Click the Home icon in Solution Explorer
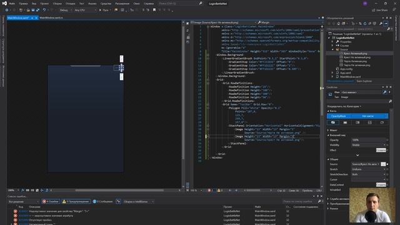This screenshot has width=400, height=225. [x=338, y=24]
